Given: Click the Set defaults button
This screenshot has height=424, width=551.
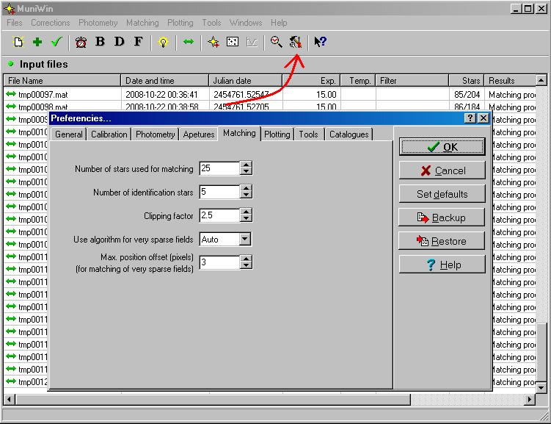Looking at the screenshot, I should click(x=442, y=194).
